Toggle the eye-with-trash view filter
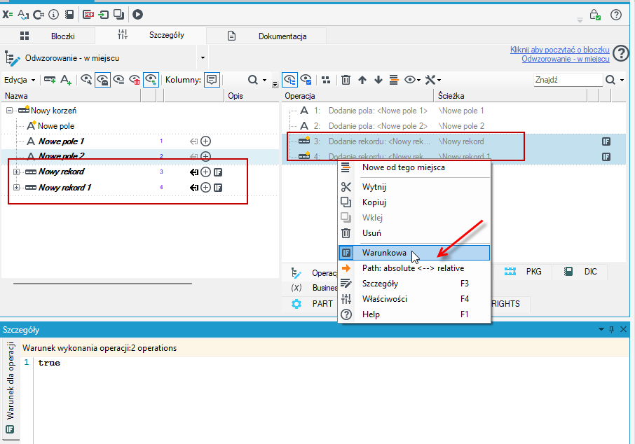The image size is (635, 444). 135,80
